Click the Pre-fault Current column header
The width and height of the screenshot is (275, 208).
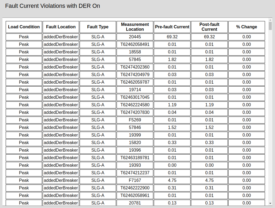coord(172,27)
